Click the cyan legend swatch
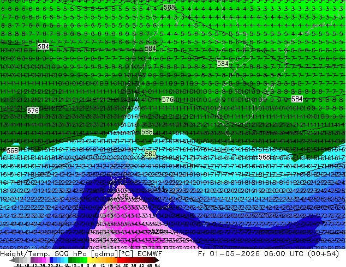Screen dimensions: 346x267 click(x=66, y=260)
